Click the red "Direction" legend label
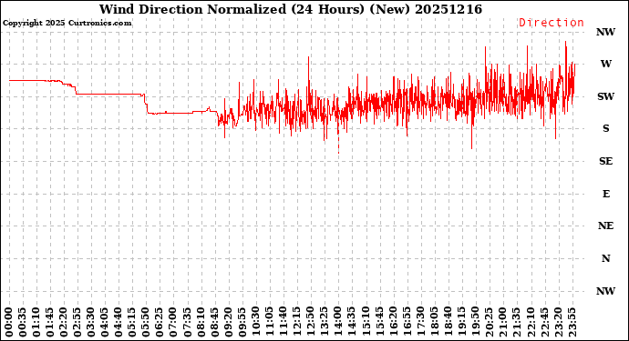629x341 pixels. (x=552, y=23)
